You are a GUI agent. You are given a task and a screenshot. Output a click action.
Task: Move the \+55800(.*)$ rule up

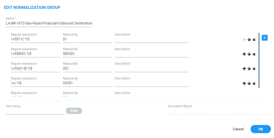tap(244, 54)
